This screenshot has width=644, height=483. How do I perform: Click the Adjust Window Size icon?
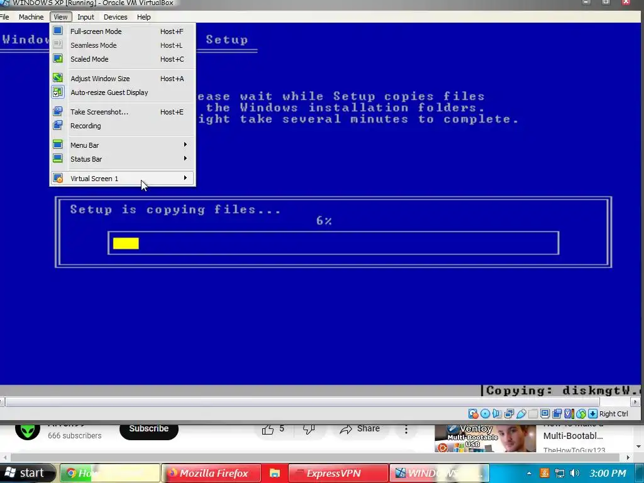[x=58, y=78]
